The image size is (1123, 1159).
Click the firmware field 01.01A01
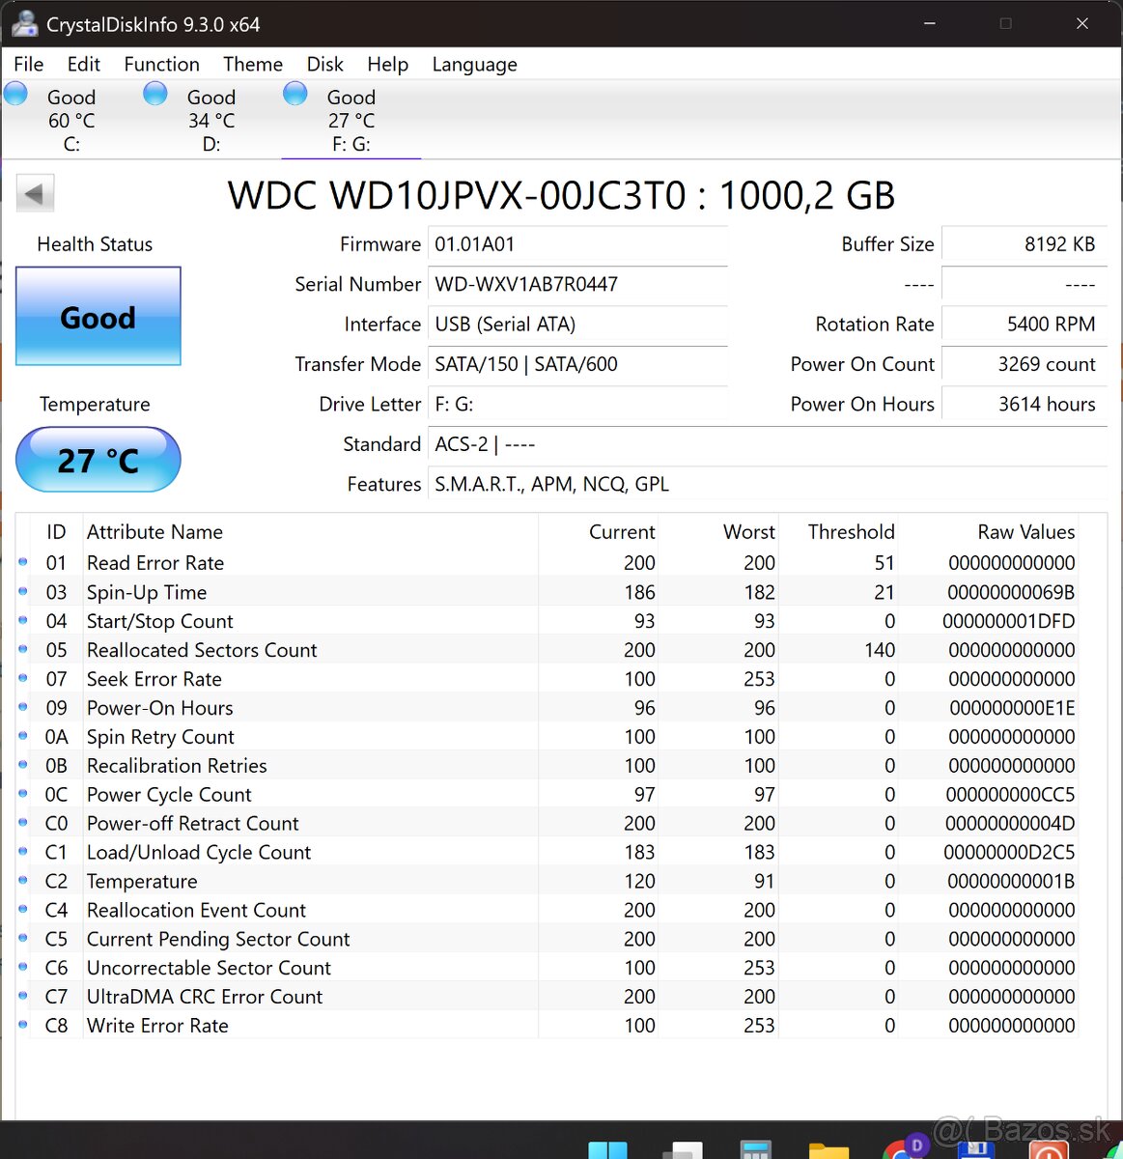click(577, 244)
